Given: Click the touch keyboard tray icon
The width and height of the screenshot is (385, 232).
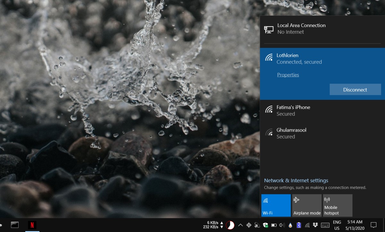Looking at the screenshot, I should 325,225.
